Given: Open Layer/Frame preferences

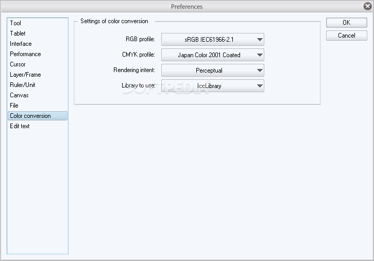Looking at the screenshot, I should [38, 75].
